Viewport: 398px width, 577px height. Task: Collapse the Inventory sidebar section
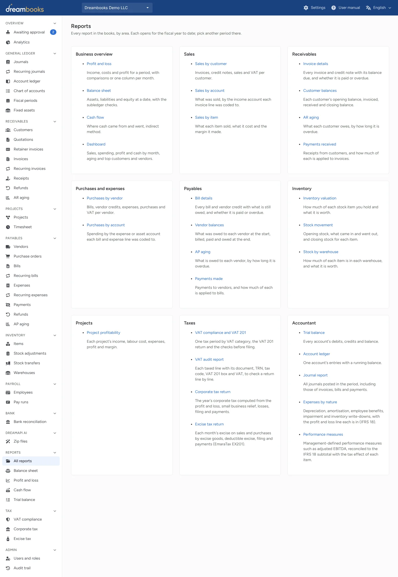click(x=55, y=335)
